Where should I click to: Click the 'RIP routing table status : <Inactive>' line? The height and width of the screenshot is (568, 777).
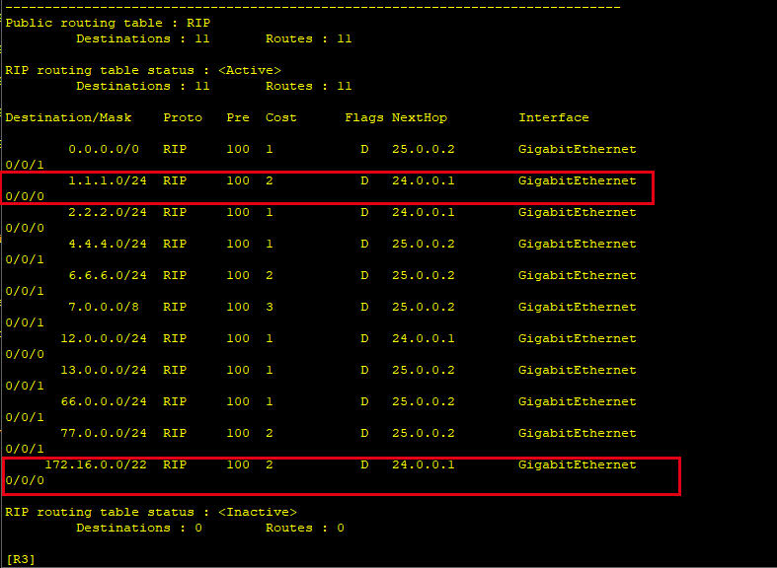[151, 512]
